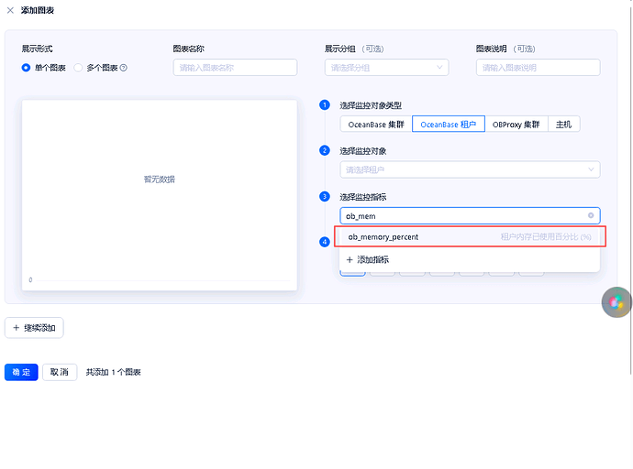
Task: Click the 共添加 1 个图表 text
Action: click(x=113, y=372)
